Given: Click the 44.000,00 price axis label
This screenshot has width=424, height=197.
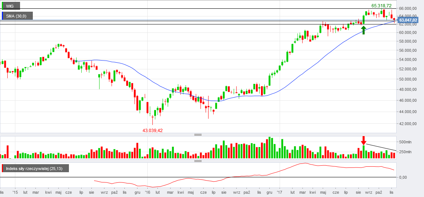Looking at the screenshot, I should click(x=408, y=112).
